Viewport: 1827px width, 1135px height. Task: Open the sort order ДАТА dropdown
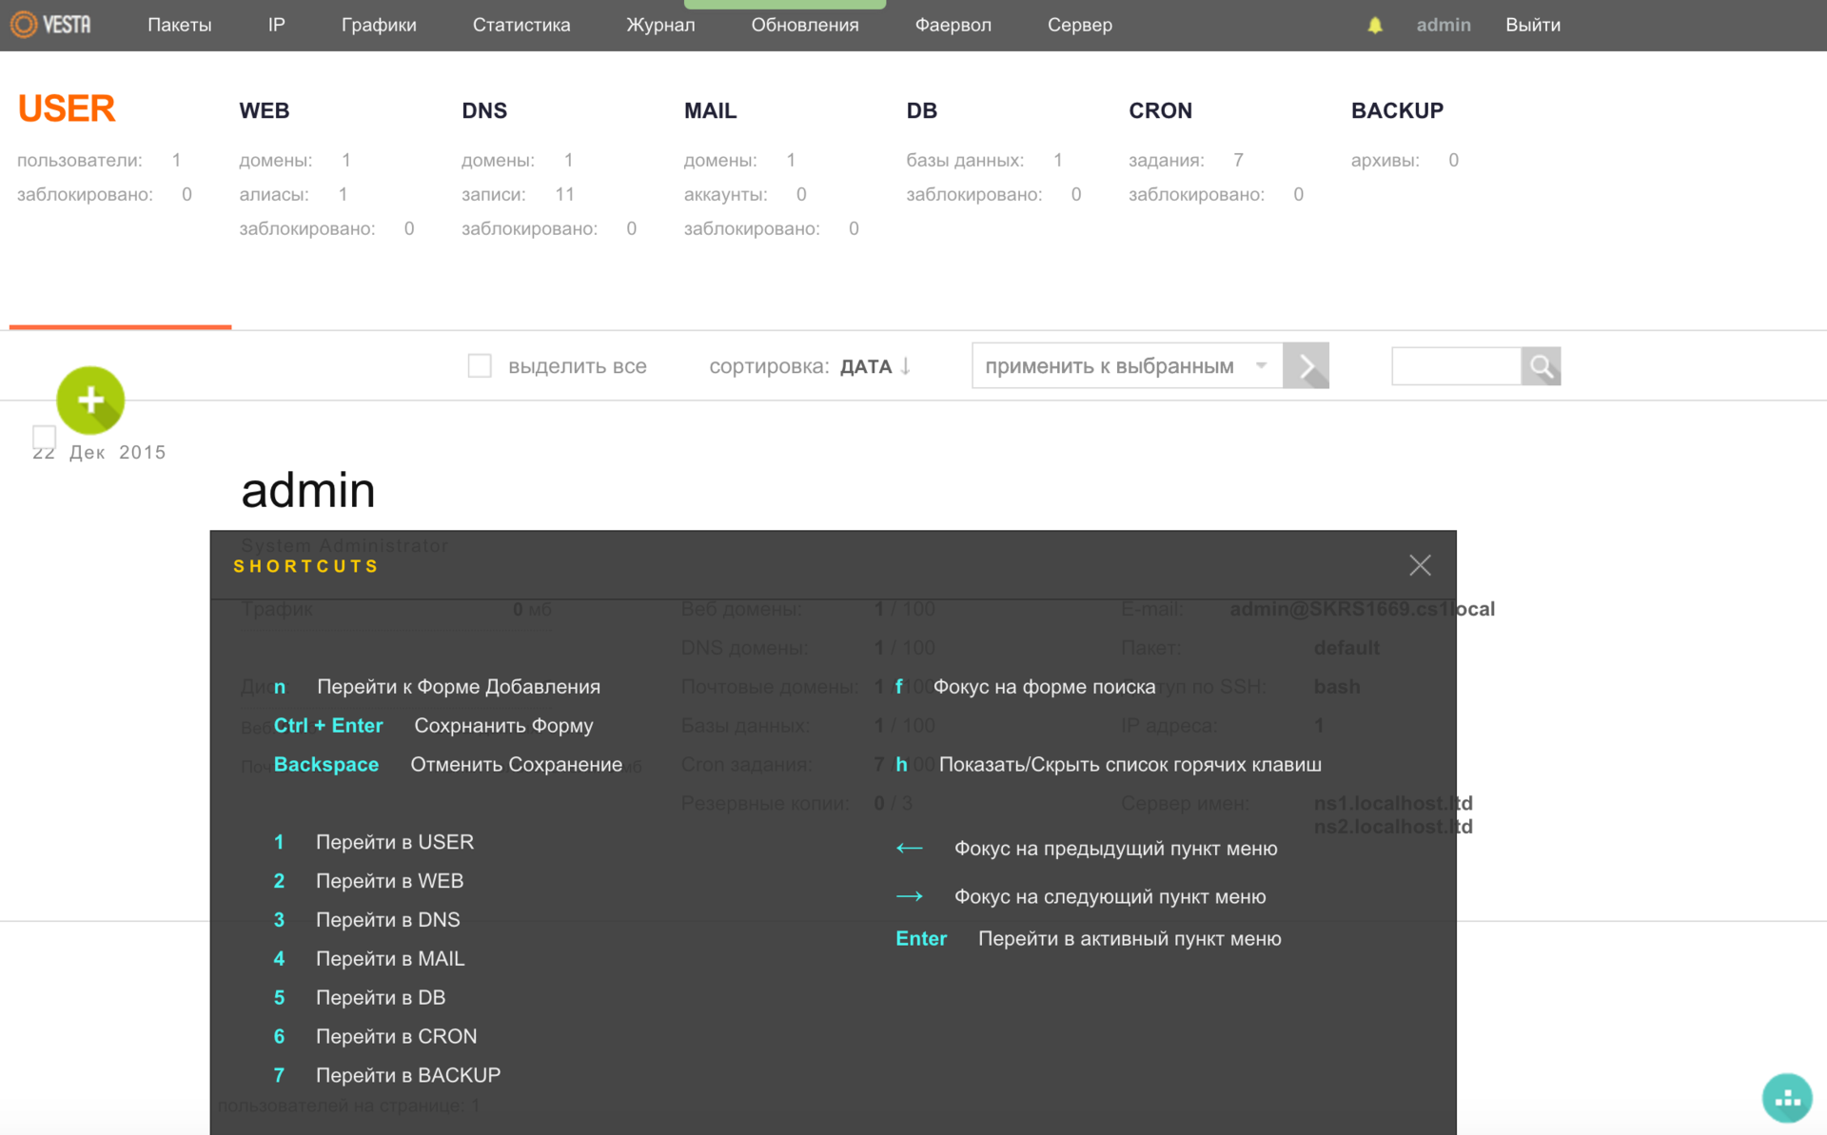(x=865, y=366)
